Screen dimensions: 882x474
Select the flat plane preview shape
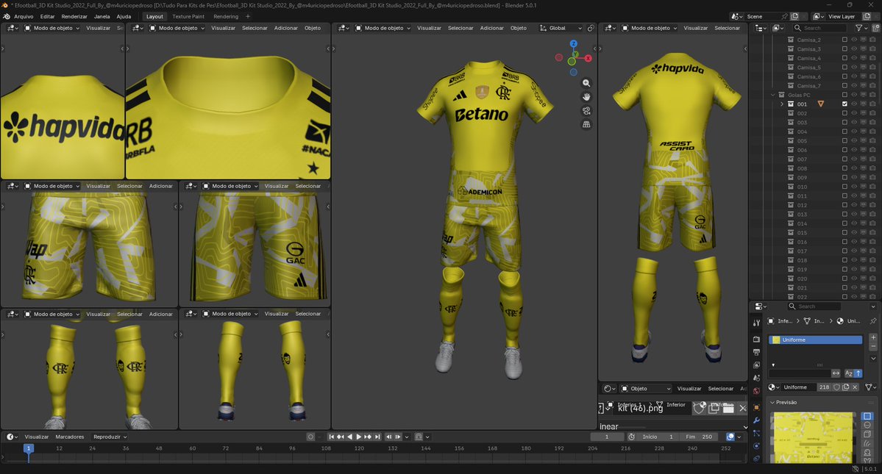(x=867, y=416)
